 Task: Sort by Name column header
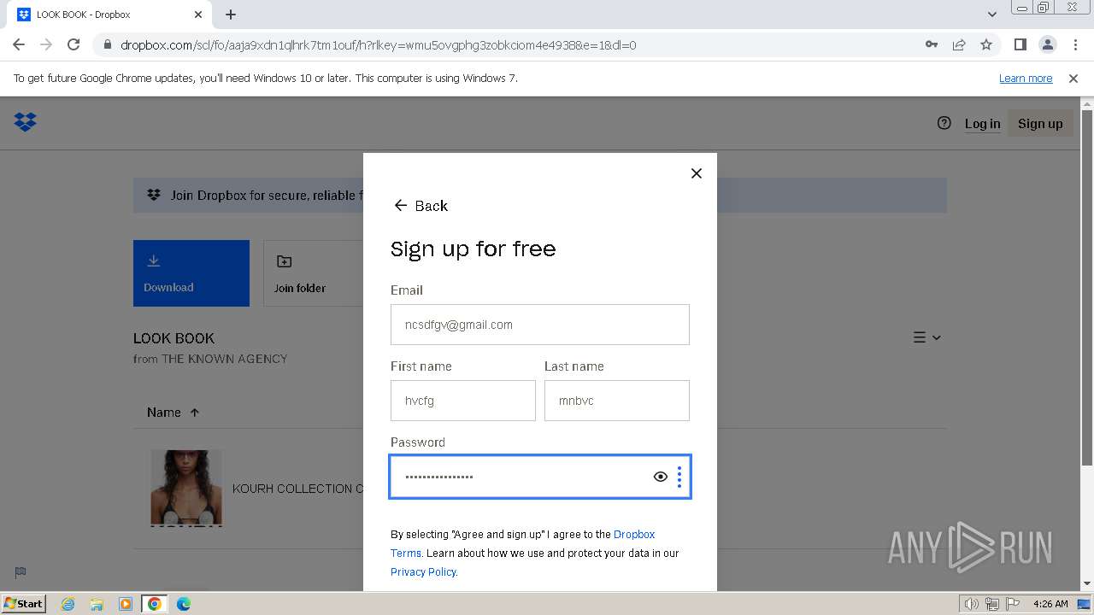click(x=173, y=413)
